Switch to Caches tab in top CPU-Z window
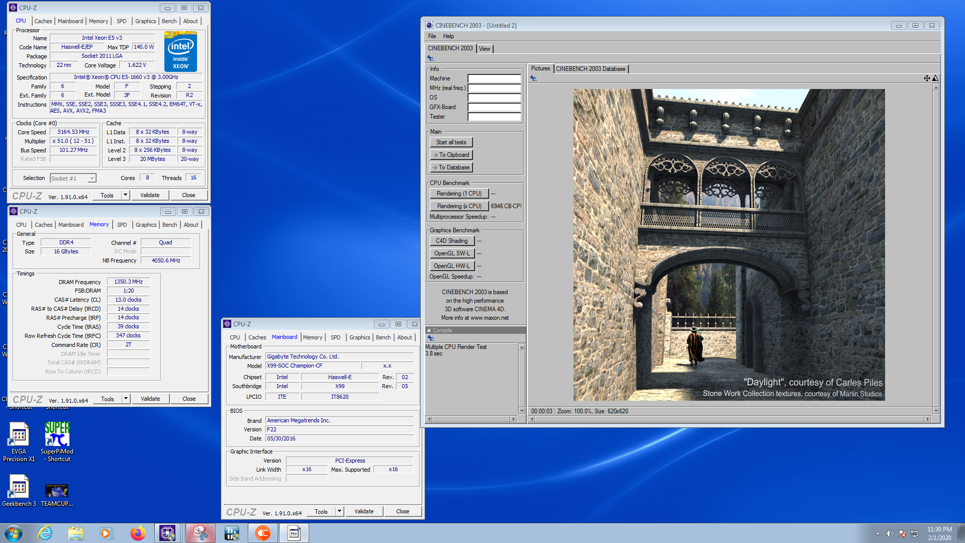965x543 pixels. click(x=43, y=21)
